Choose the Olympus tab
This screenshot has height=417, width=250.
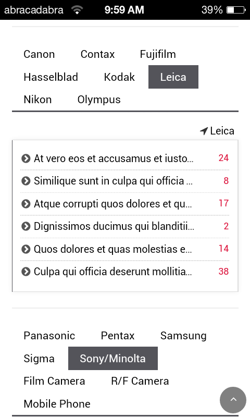[99, 100]
